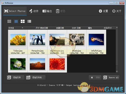Click the Jellyfish.jpg file name label
126x94 pixels.
pos(96,51)
